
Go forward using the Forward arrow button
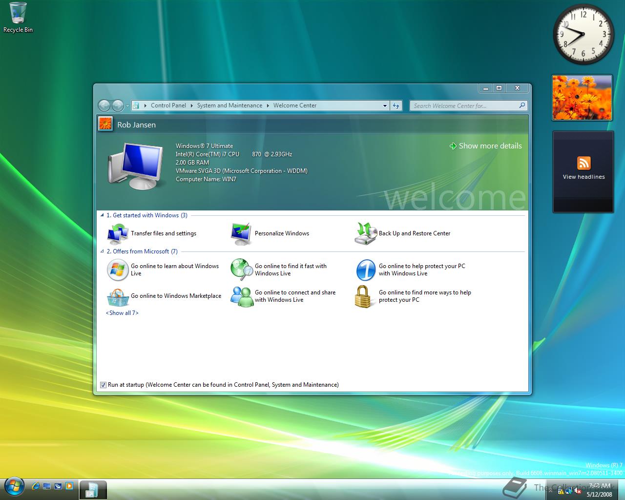(x=118, y=105)
